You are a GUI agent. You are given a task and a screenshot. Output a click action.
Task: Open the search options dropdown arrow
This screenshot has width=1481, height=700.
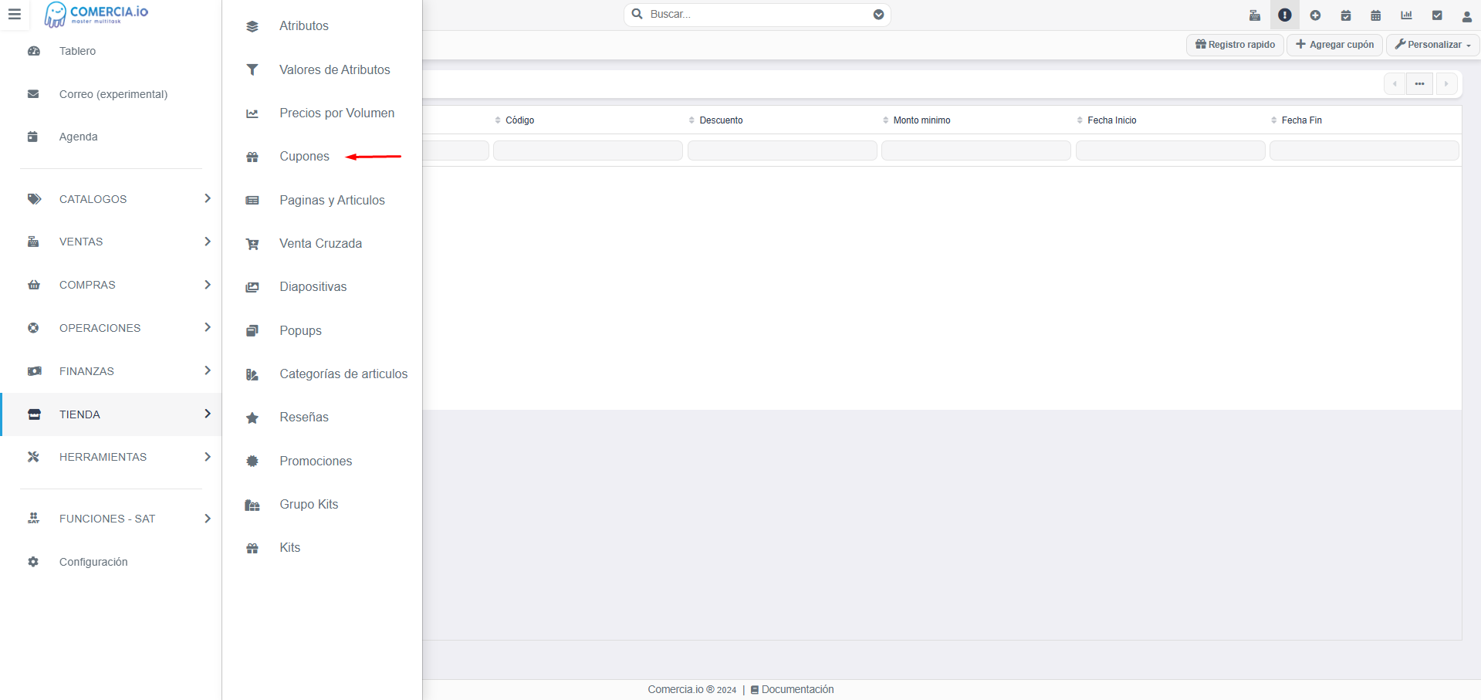tap(878, 15)
